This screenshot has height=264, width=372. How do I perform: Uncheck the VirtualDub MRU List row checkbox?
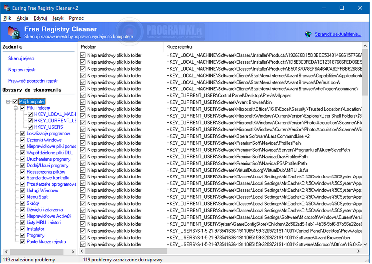point(83,170)
